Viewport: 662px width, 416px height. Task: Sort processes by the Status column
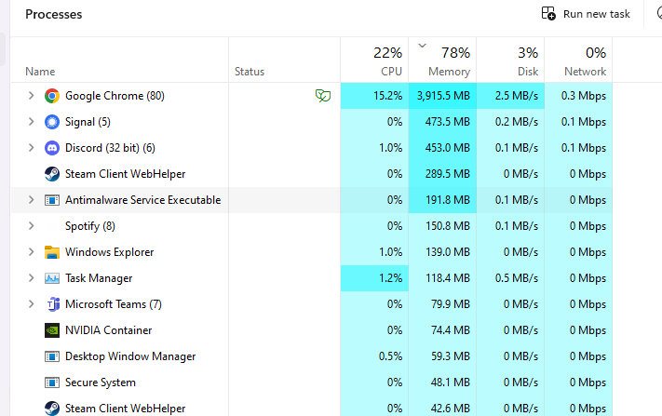pos(285,60)
